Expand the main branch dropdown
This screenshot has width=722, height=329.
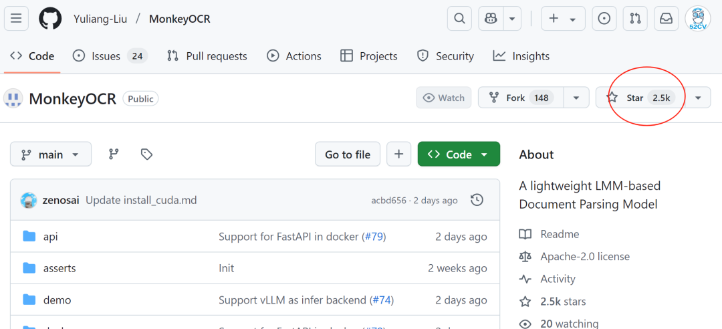pyautogui.click(x=50, y=154)
